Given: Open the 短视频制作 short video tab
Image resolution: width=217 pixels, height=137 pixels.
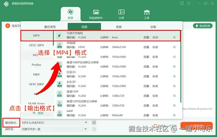Looking at the screenshot, I should pyautogui.click(x=96, y=14).
